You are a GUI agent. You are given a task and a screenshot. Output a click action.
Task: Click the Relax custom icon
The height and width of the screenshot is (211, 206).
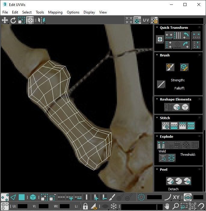coord(185,107)
